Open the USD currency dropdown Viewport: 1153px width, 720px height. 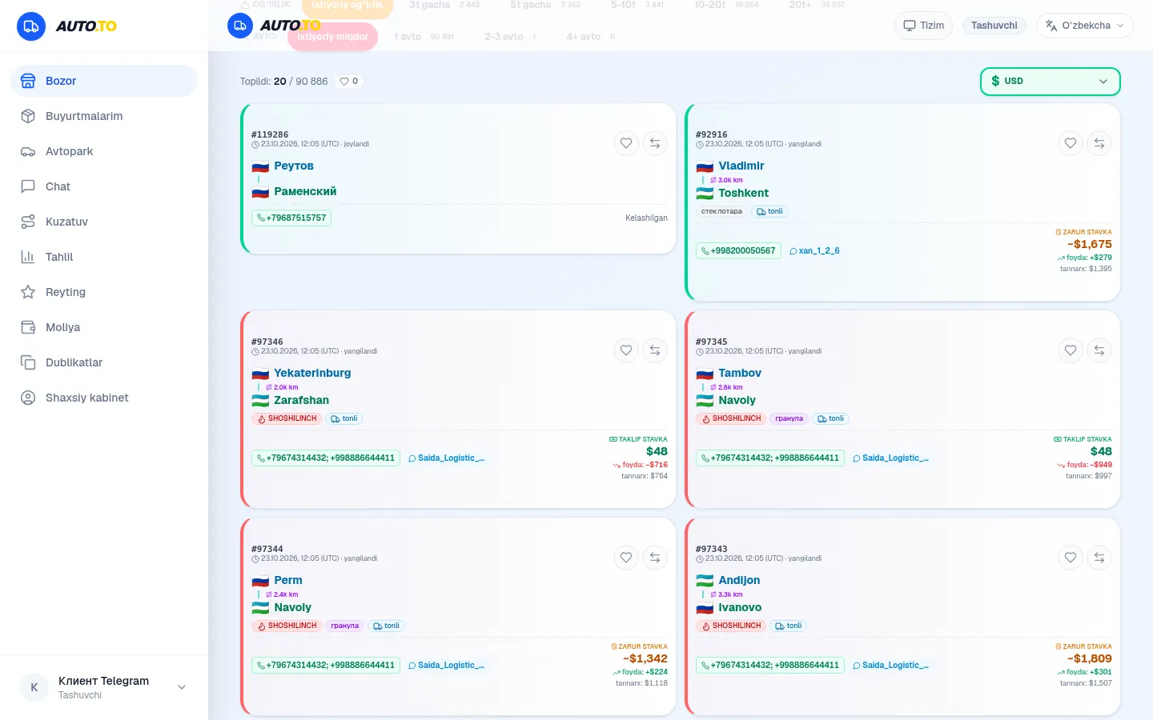coord(1050,82)
